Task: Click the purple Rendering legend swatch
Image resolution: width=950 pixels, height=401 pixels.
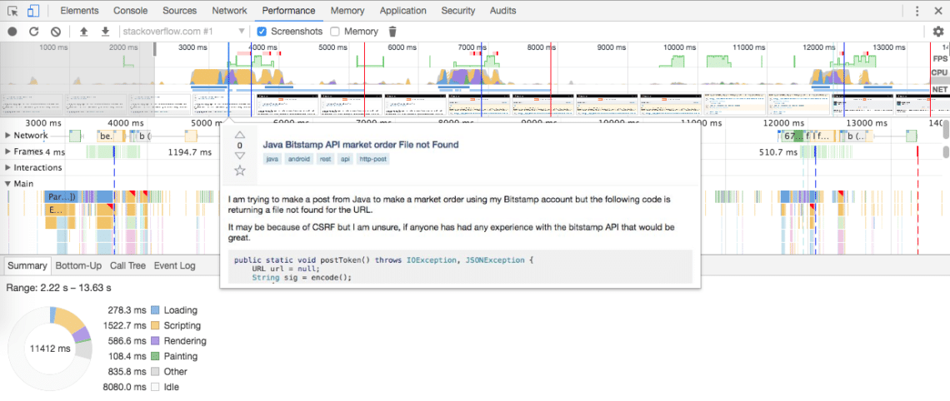Action: (155, 341)
